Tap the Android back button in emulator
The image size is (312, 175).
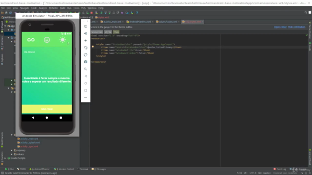[x=33, y=118]
